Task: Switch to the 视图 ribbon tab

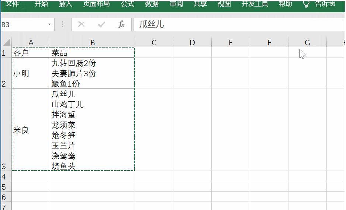Action: pos(224,4)
